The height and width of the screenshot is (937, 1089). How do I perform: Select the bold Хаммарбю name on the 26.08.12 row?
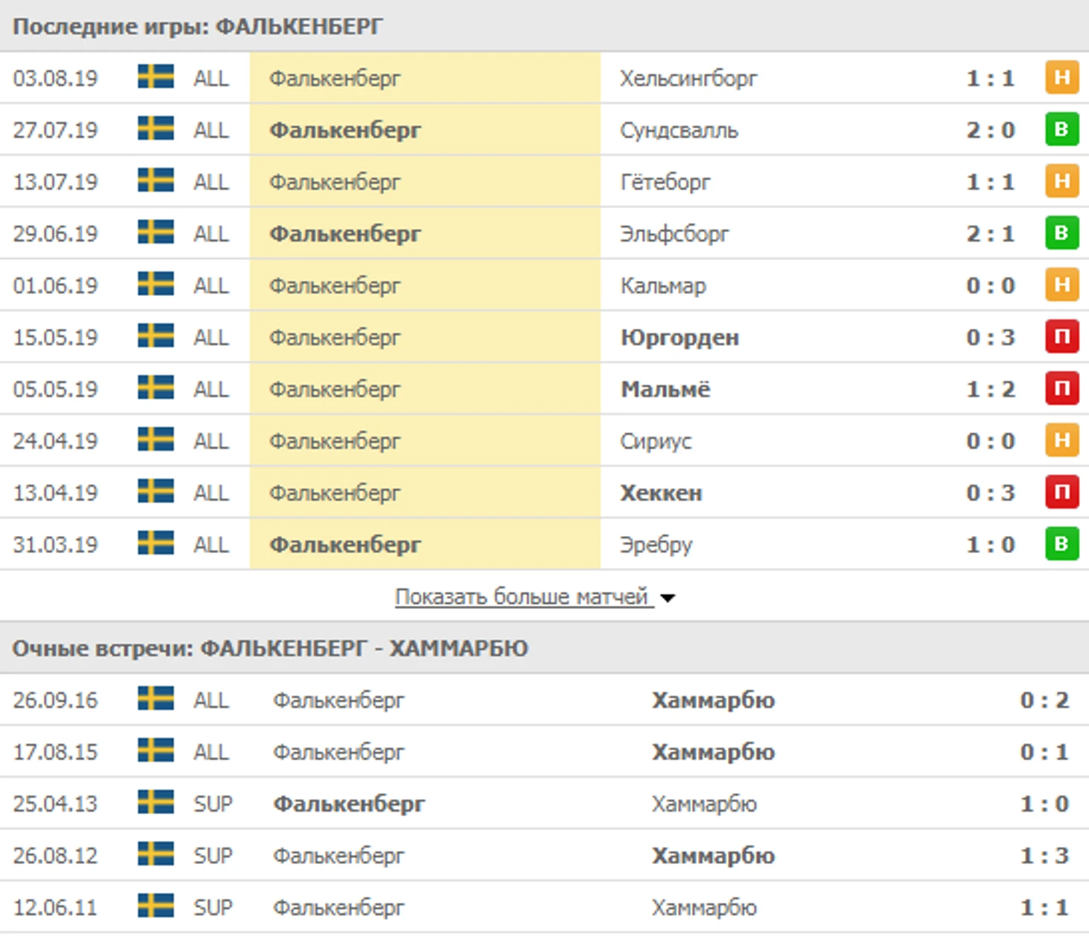pos(713,855)
